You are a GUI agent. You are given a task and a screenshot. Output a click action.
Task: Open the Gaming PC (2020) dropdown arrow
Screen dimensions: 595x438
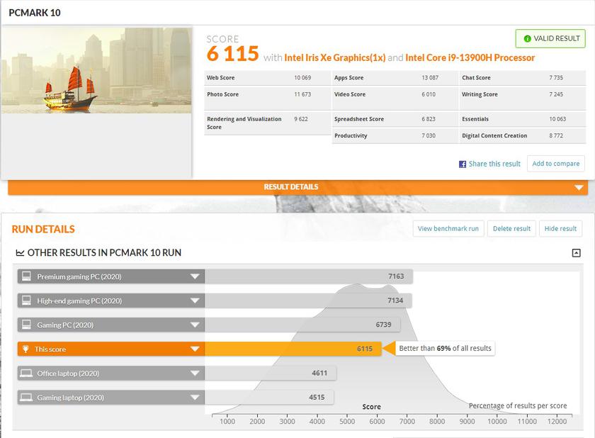click(x=194, y=325)
